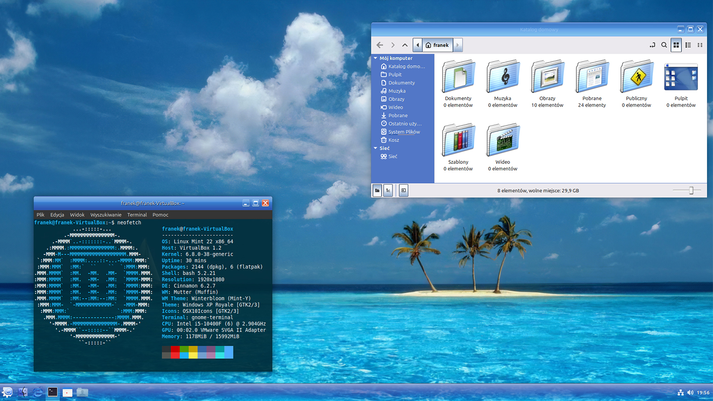Click the volume icon in system tray
The width and height of the screenshot is (713, 401).
(690, 393)
